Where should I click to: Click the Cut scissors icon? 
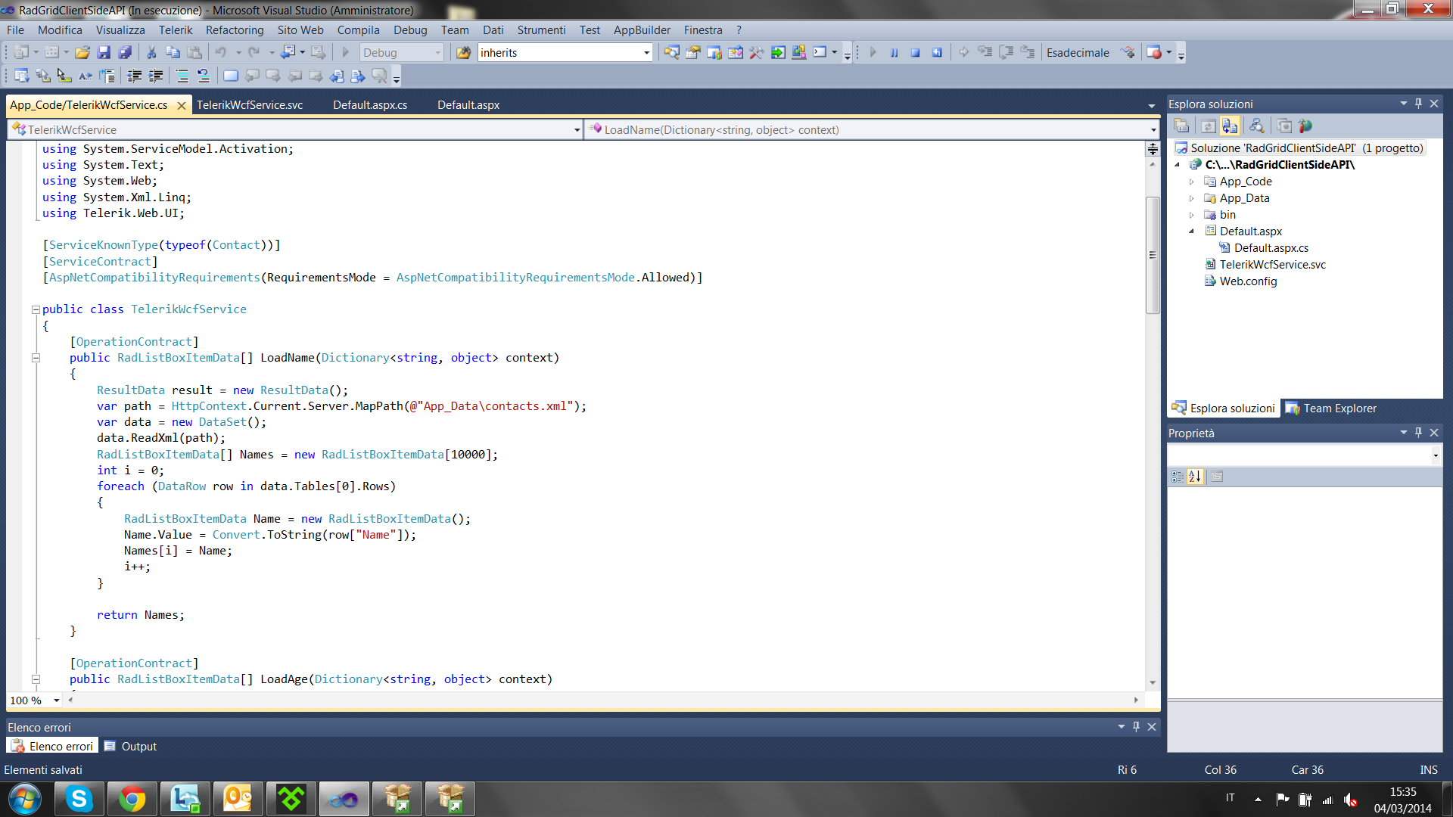[151, 52]
